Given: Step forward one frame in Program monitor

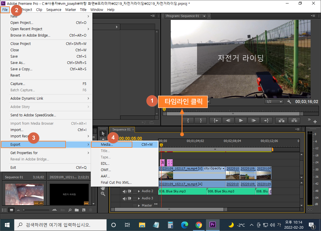Looking at the screenshot, I should [254, 121].
